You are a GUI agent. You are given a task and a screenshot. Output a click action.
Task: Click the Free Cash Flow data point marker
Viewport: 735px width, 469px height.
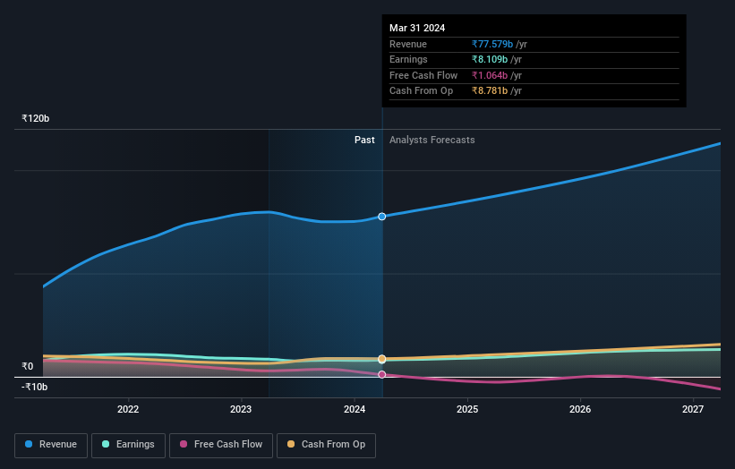click(382, 374)
